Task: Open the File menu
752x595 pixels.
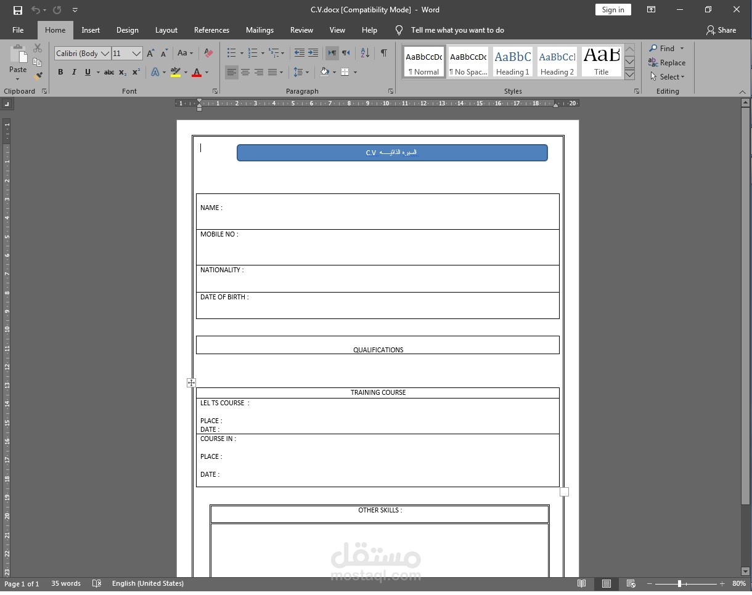Action: coord(18,30)
